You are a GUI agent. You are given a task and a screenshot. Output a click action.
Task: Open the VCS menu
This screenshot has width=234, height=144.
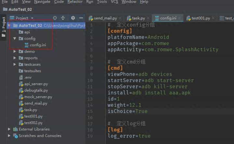pyautogui.click(x=114, y=2)
